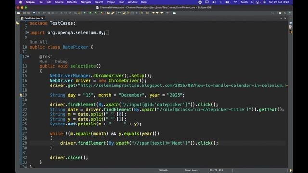Navigate Back with yellow left arrow
The height and width of the screenshot is (173, 308).
[x=162, y=13]
